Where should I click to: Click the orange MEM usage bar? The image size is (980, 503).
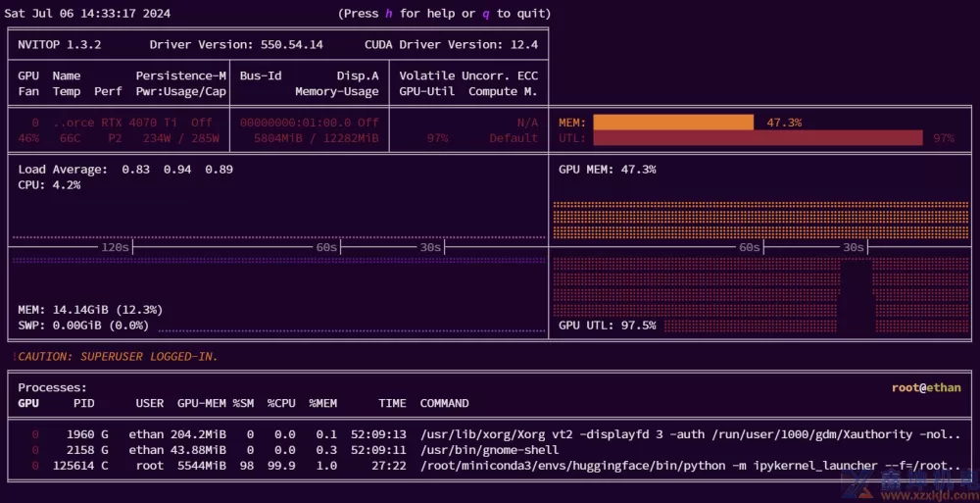pyautogui.click(x=673, y=123)
